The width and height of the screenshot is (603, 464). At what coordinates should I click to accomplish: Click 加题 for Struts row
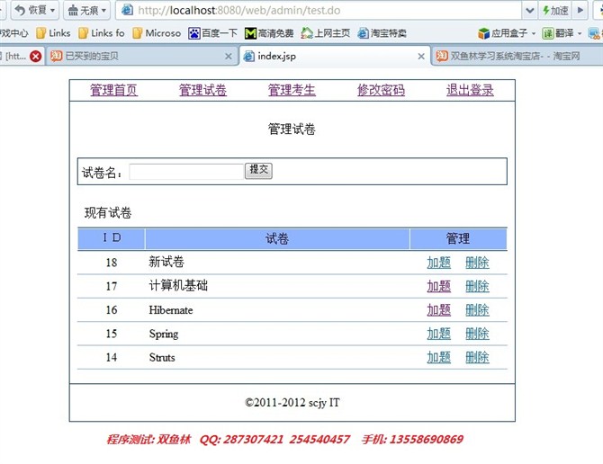pos(439,358)
